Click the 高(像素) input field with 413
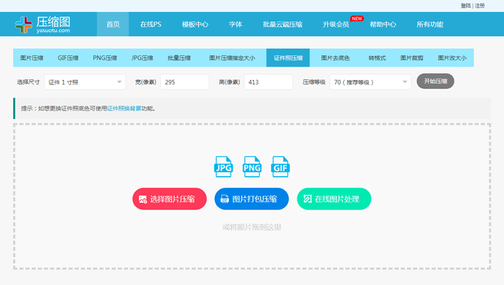504x285 pixels. (268, 82)
